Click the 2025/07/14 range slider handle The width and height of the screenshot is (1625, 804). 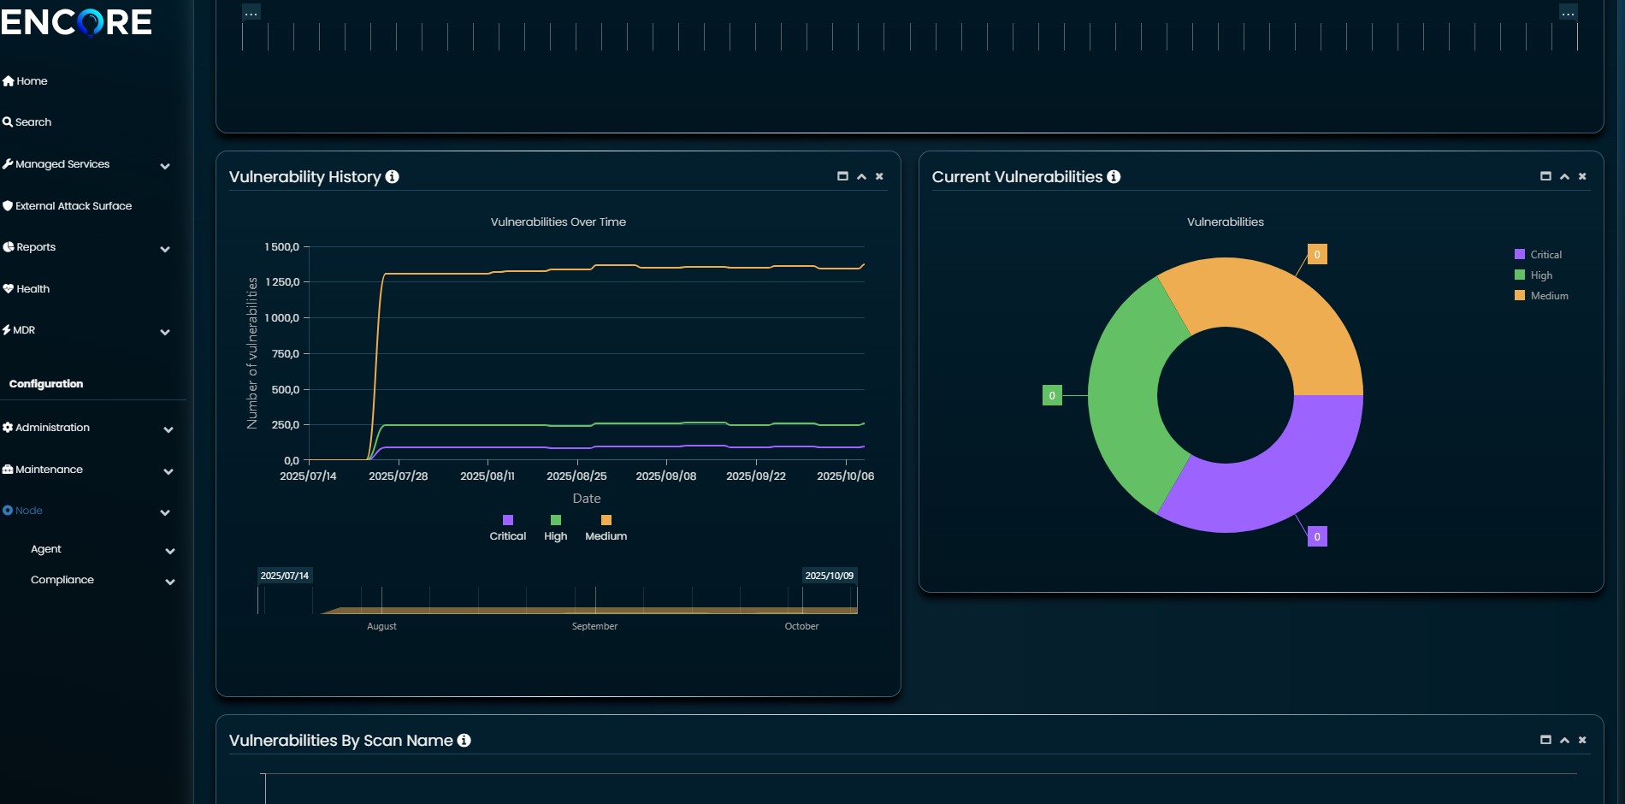coord(258,600)
